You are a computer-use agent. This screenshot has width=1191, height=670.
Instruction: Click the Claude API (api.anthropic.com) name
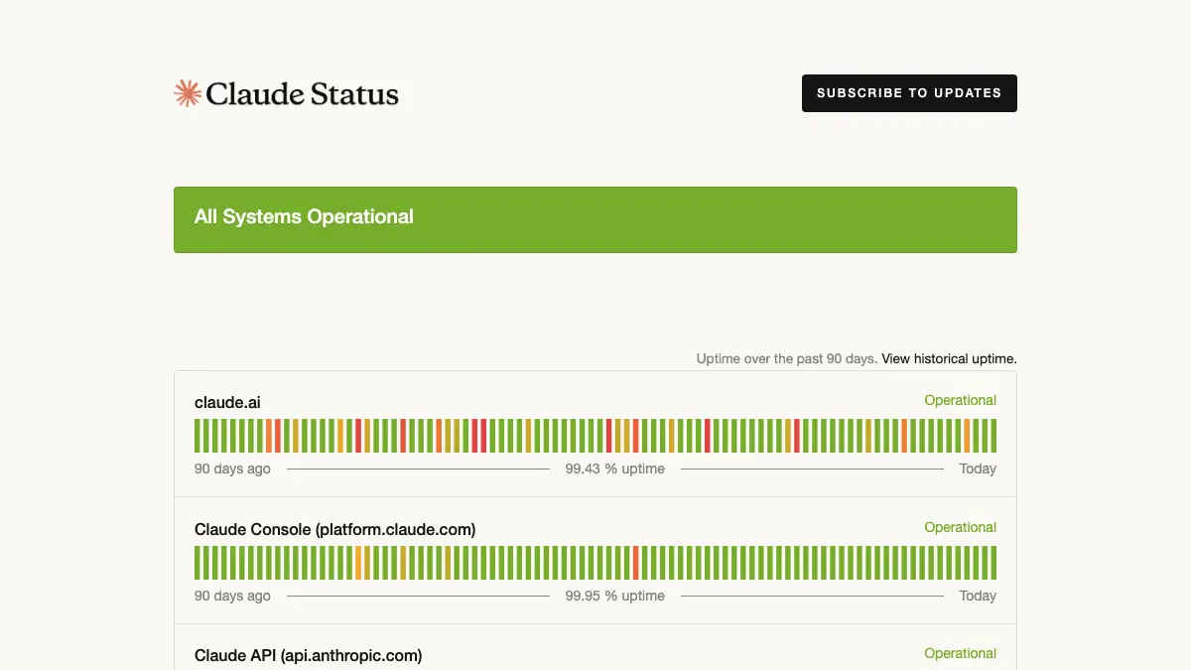tap(308, 655)
